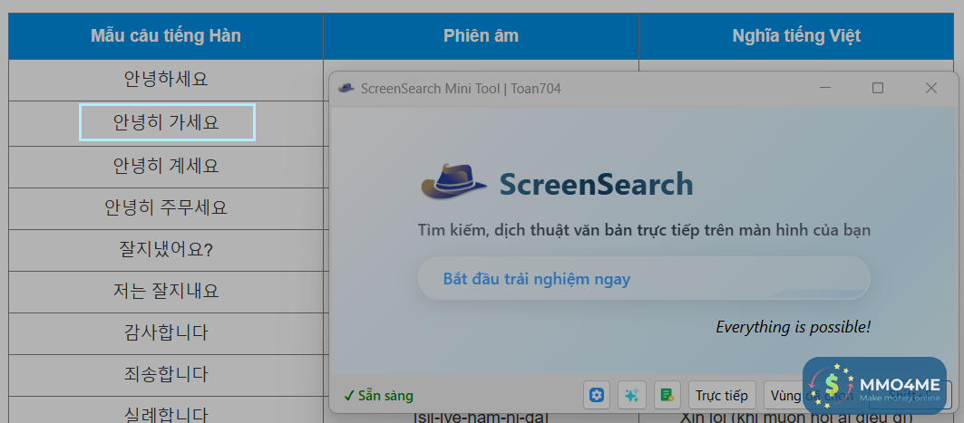Click the Mẫu câu tiếng Hàn column header
This screenshot has height=423, width=964.
166,36
